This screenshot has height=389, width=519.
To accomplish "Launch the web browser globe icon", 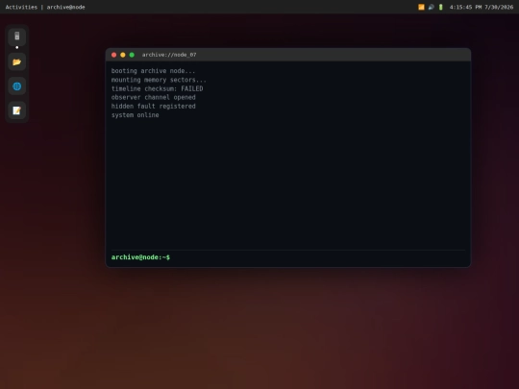I will [x=17, y=86].
